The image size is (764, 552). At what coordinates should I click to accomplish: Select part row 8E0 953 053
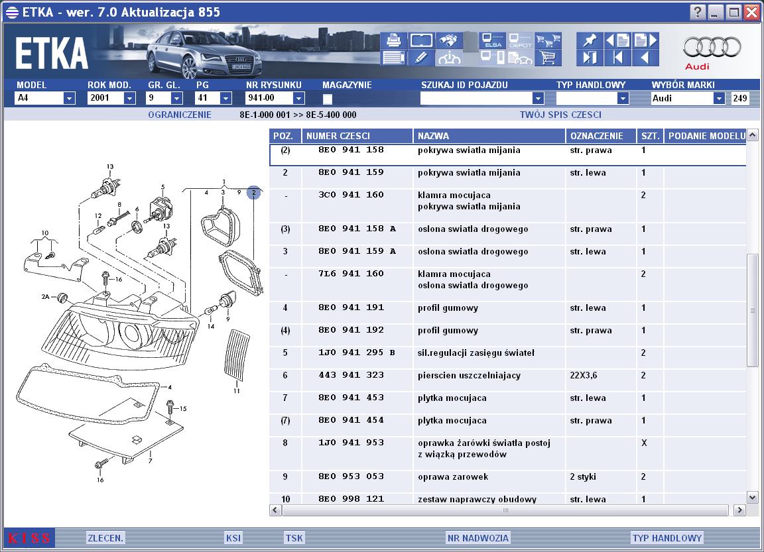click(x=508, y=481)
